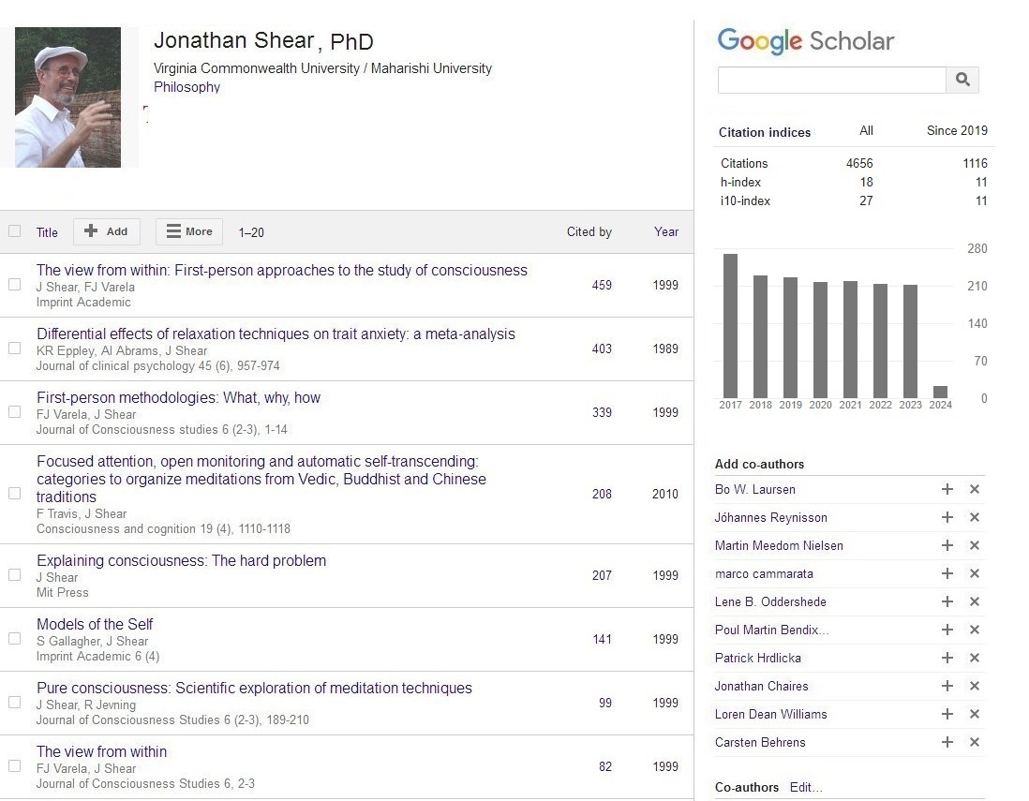The image size is (1029, 801).
Task: Open the More dropdown menu
Action: point(189,231)
